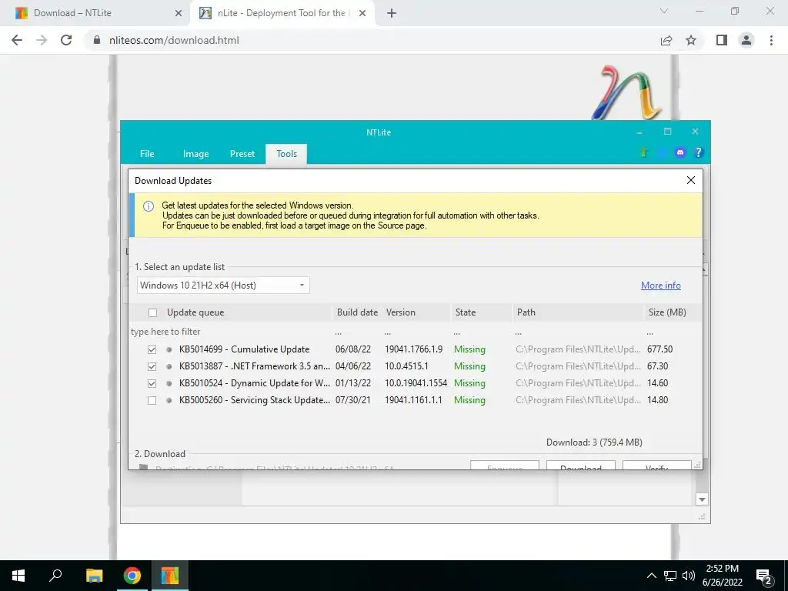The image size is (788, 591).
Task: Sort by the State column header
Action: click(482, 312)
